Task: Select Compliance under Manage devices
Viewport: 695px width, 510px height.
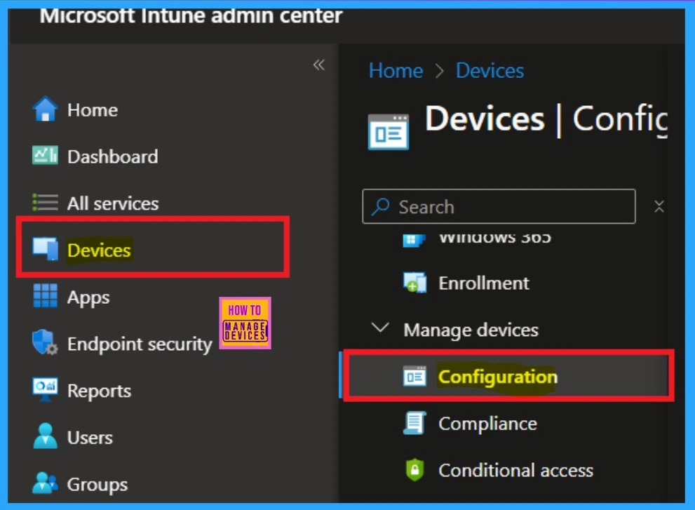Action: (x=487, y=424)
